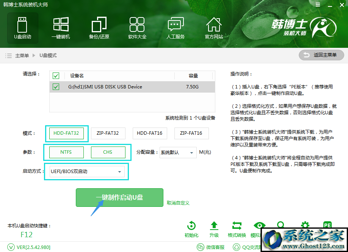
Task: Select HDD-FAT16 mode
Action: coord(150,133)
